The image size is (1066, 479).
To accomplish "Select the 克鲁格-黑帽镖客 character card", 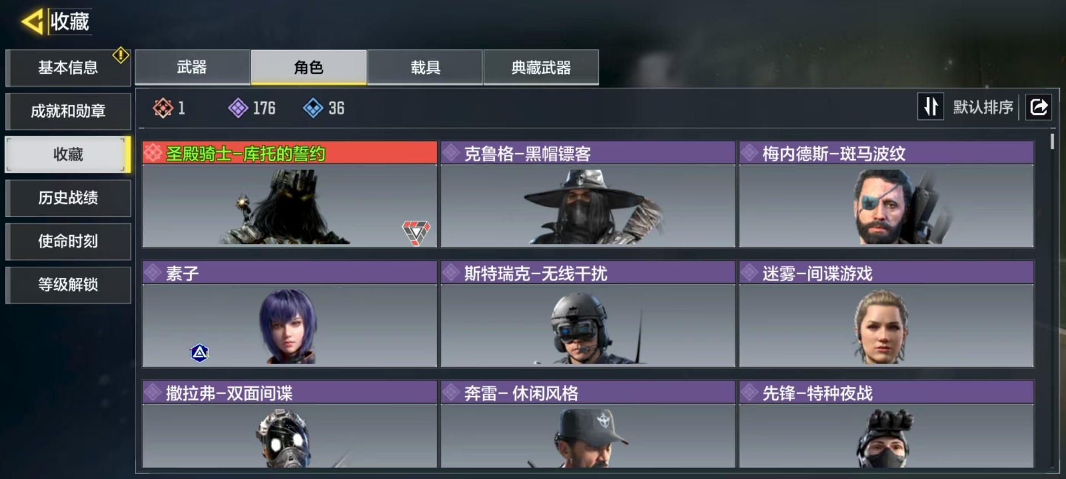I will tap(588, 194).
